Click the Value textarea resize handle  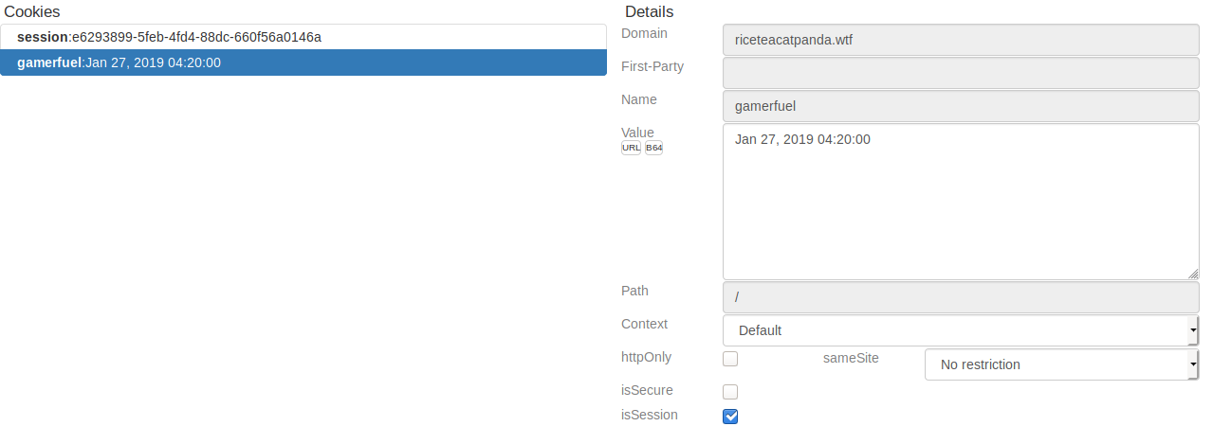pos(1192,274)
